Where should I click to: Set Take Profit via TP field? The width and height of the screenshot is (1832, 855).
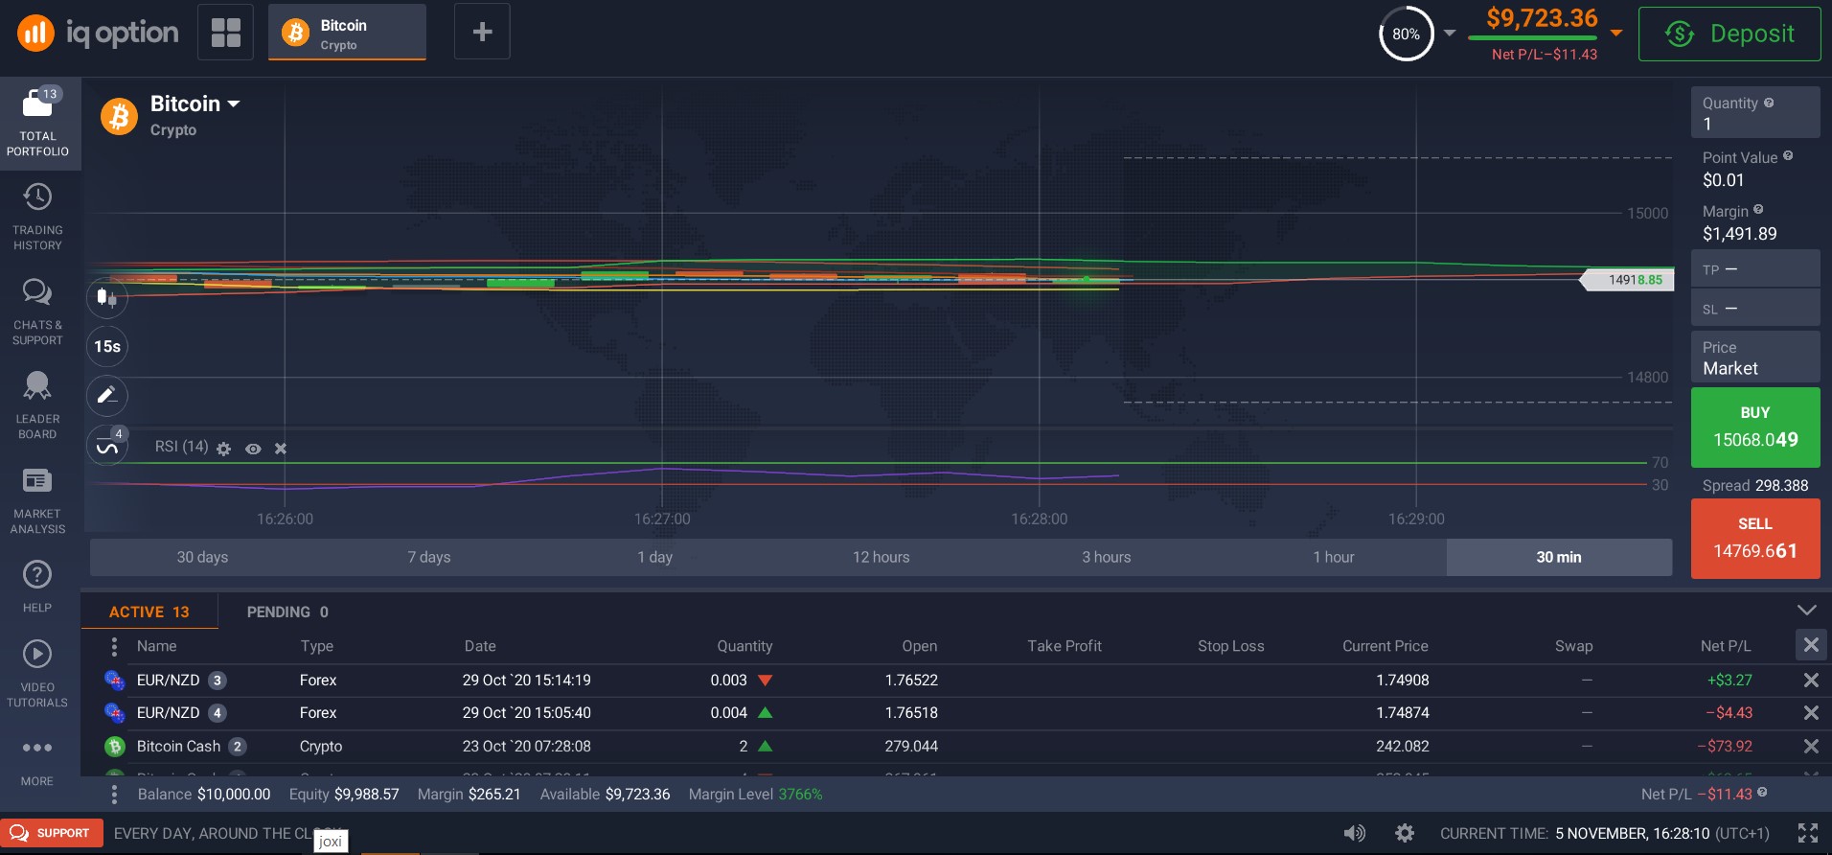[x=1755, y=269]
